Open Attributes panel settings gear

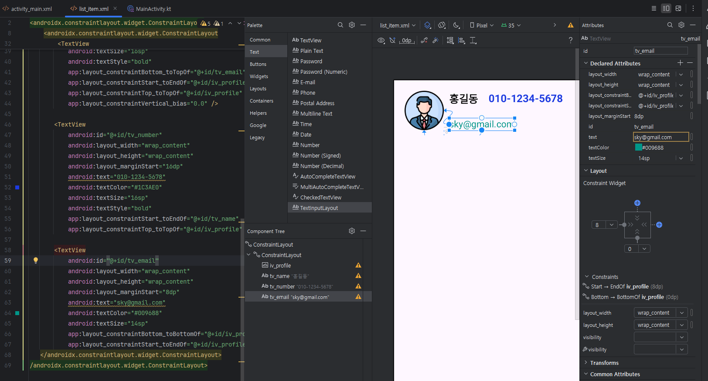point(681,25)
